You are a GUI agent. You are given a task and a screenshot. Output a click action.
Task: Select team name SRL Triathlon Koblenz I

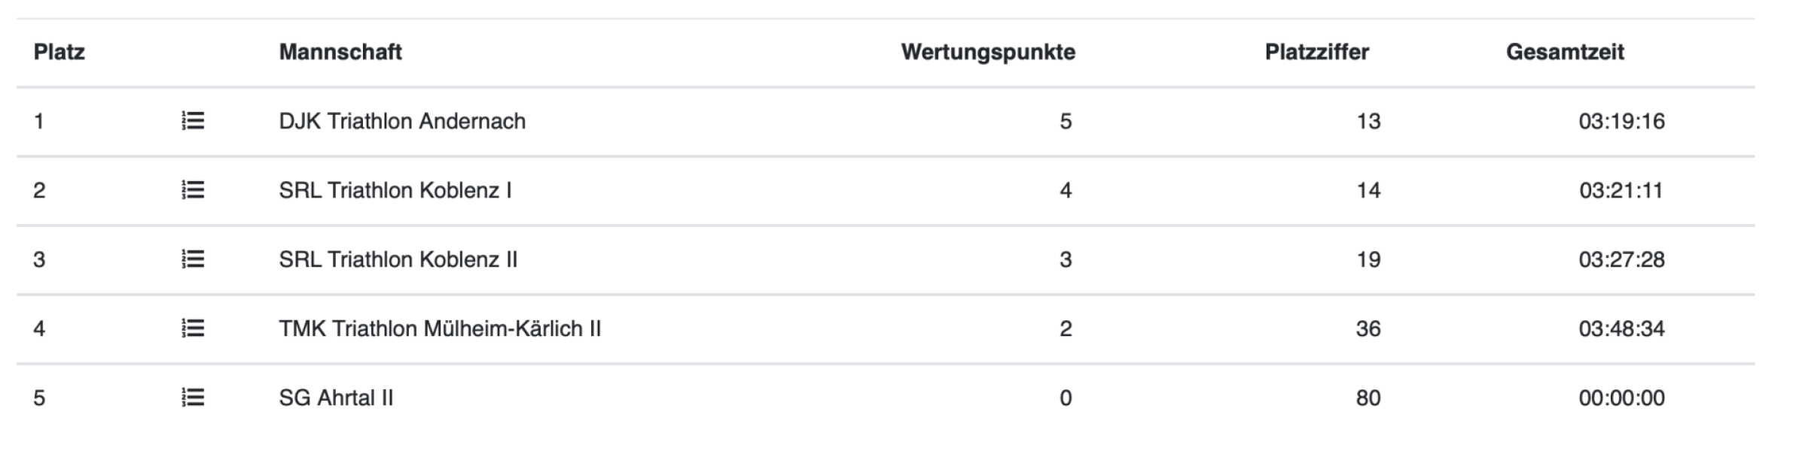point(395,190)
